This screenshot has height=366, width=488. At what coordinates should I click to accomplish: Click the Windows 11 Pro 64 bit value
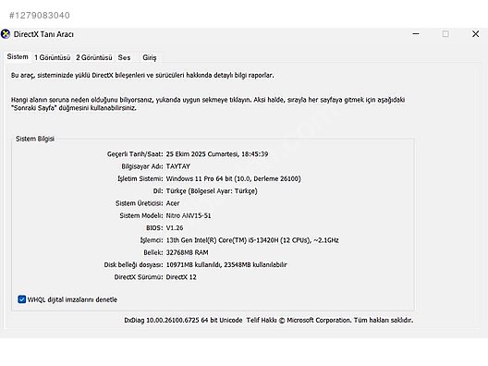point(234,178)
